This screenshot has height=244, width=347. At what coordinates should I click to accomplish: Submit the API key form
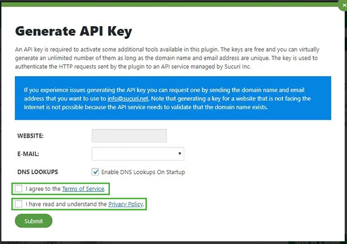[x=34, y=221]
